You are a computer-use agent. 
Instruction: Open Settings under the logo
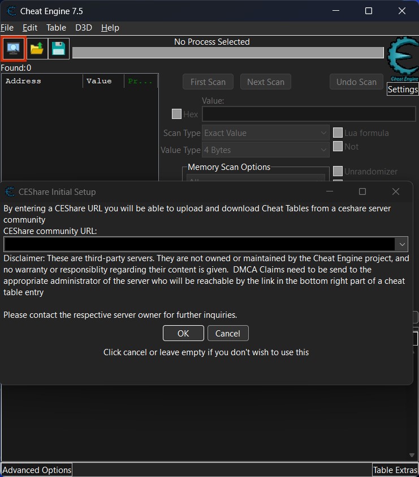coord(403,90)
